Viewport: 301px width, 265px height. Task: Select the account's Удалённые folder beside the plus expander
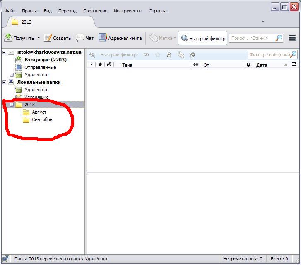coord(36,75)
